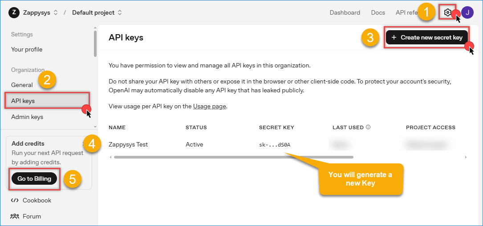Click the horizontal table scrollbar
The height and width of the screenshot is (226, 483).
(x=233, y=157)
